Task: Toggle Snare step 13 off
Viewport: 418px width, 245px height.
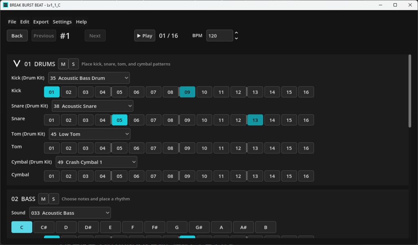Action: click(x=255, y=120)
